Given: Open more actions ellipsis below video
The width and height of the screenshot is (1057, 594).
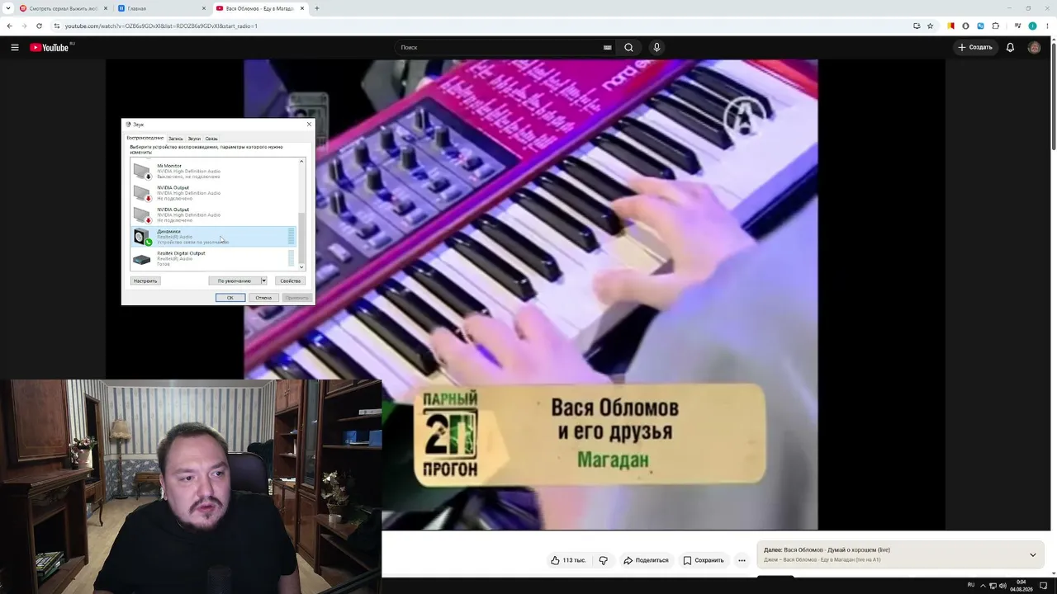Looking at the screenshot, I should pyautogui.click(x=742, y=560).
